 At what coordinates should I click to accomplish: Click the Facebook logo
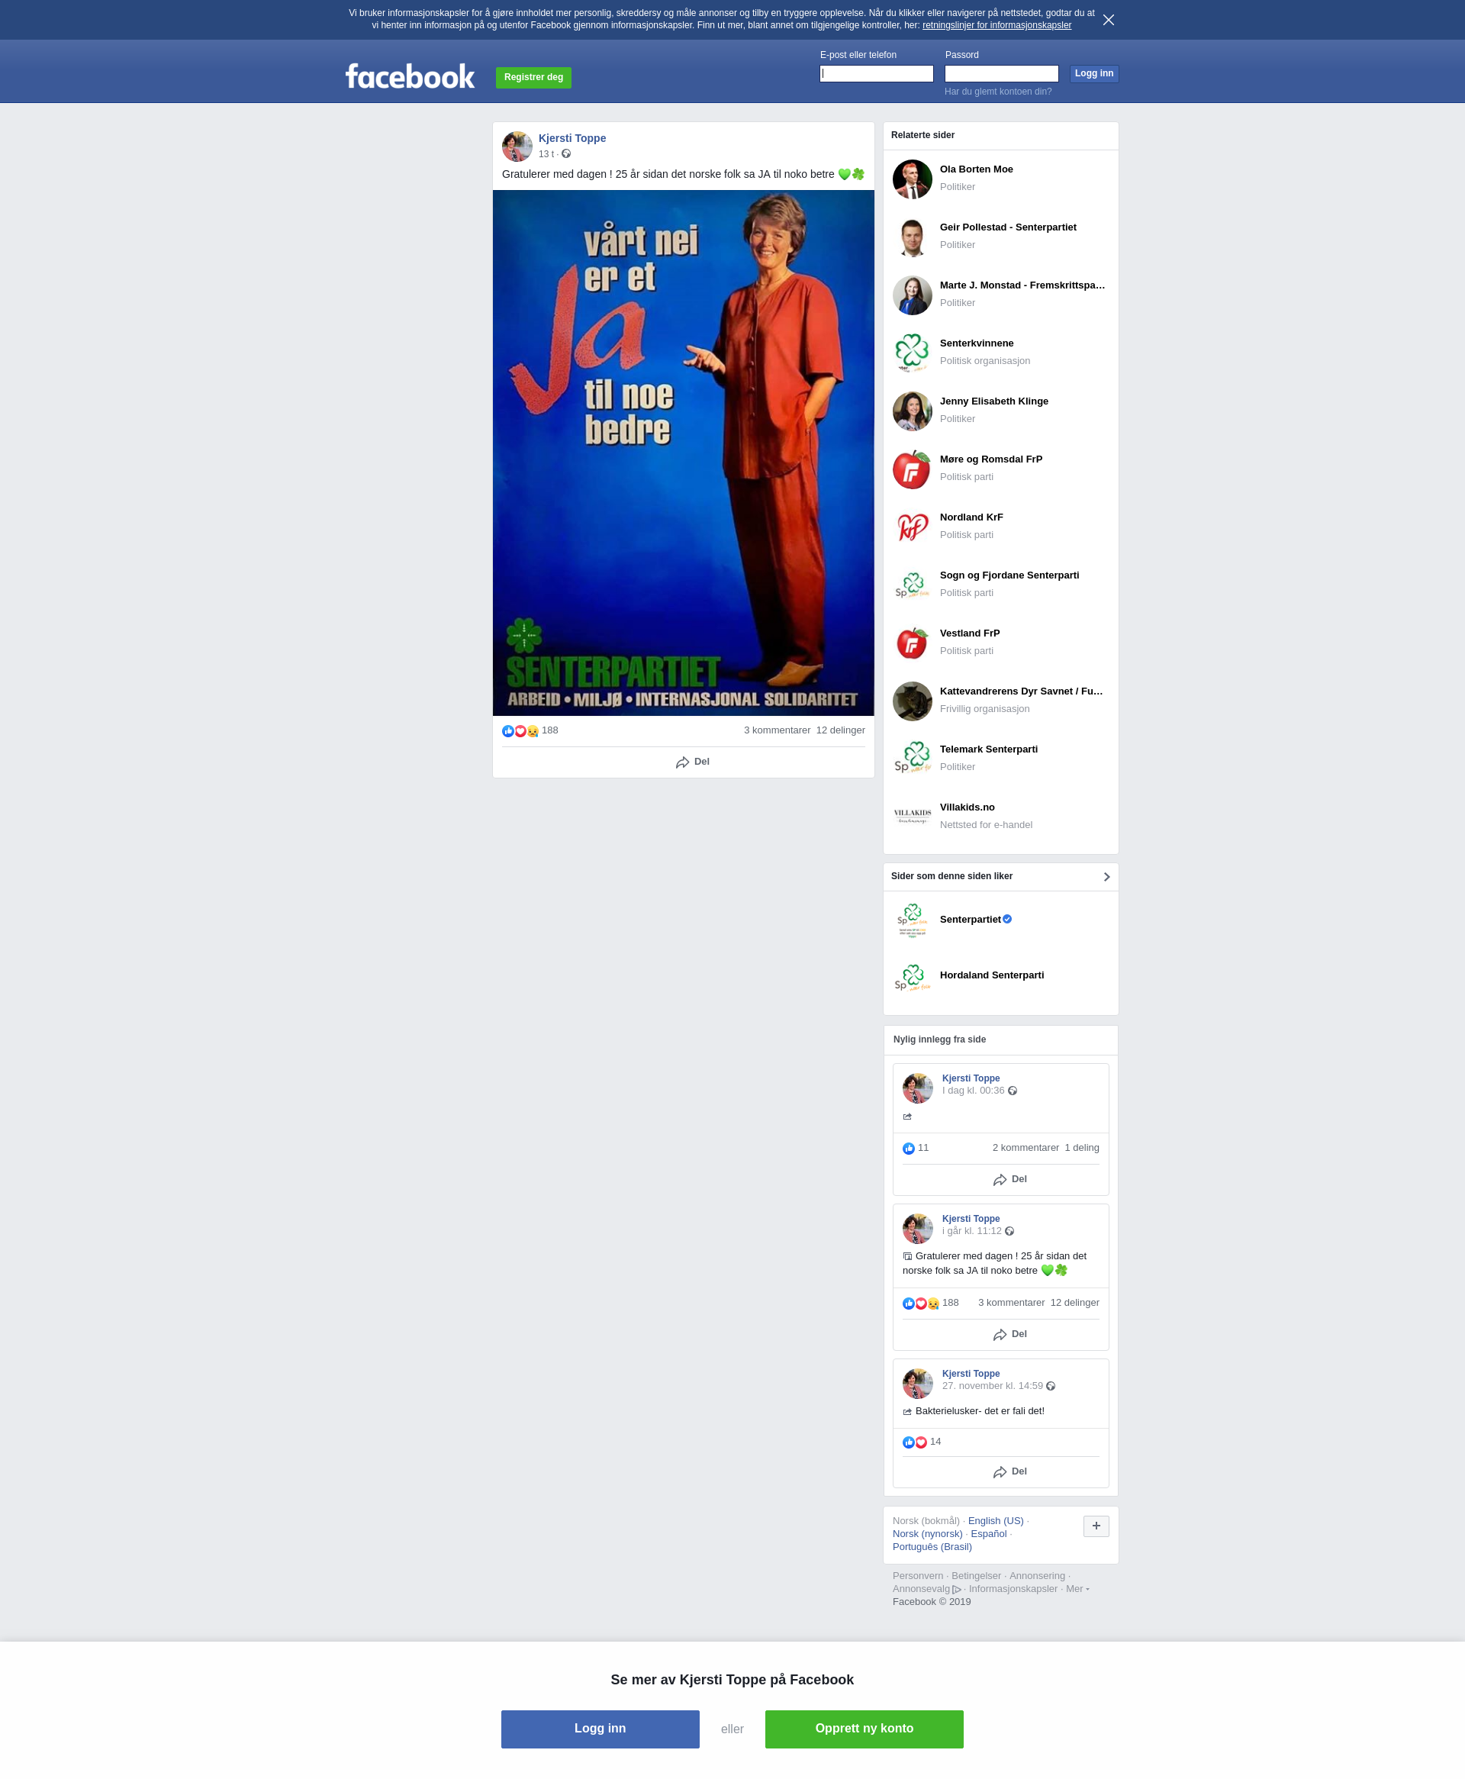(411, 77)
